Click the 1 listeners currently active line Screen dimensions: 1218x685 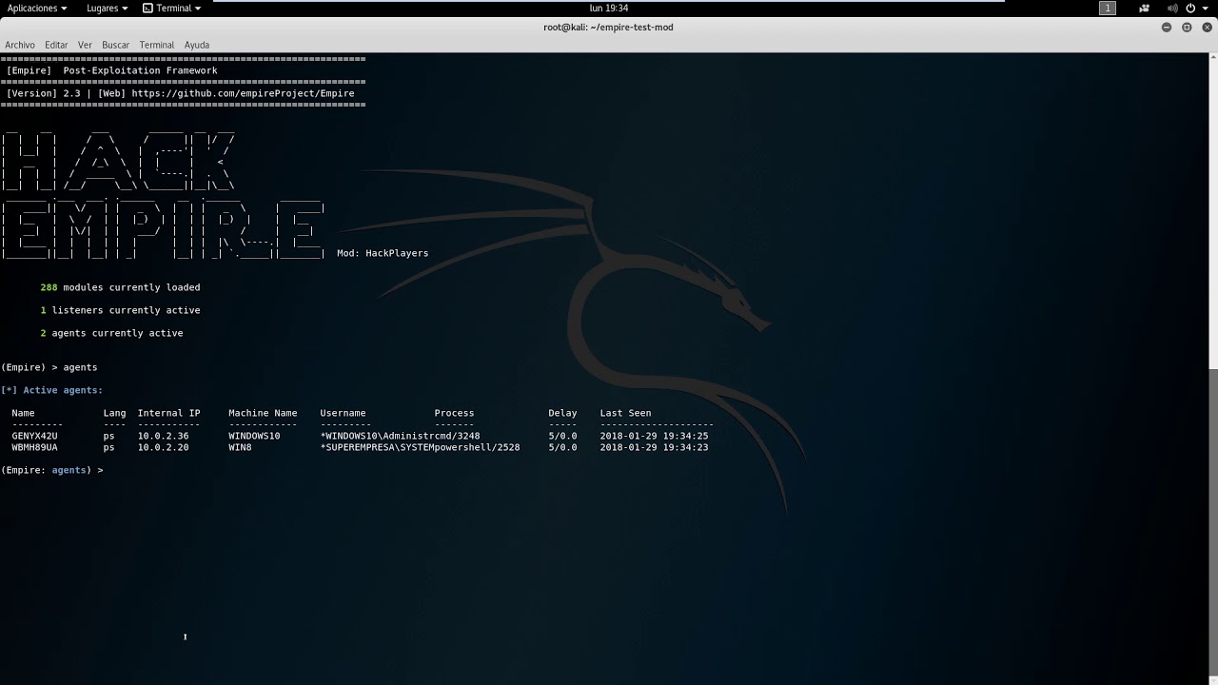[x=120, y=310]
